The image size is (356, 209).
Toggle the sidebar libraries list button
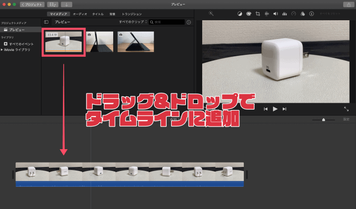click(x=46, y=22)
